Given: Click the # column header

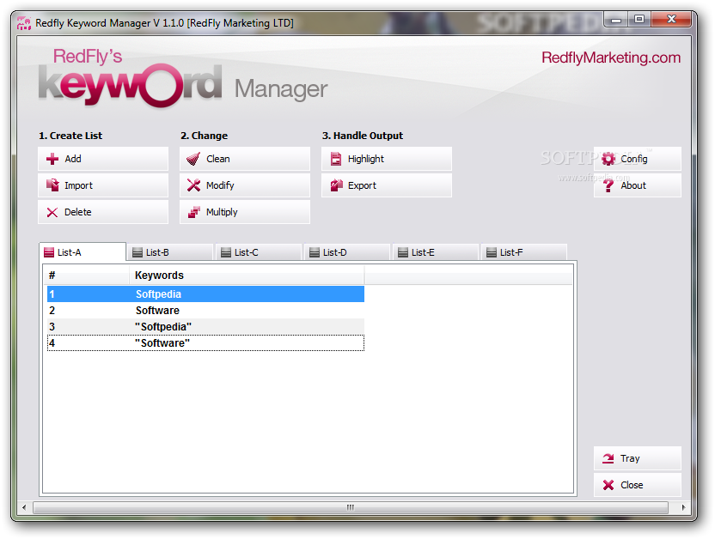Looking at the screenshot, I should (x=87, y=276).
